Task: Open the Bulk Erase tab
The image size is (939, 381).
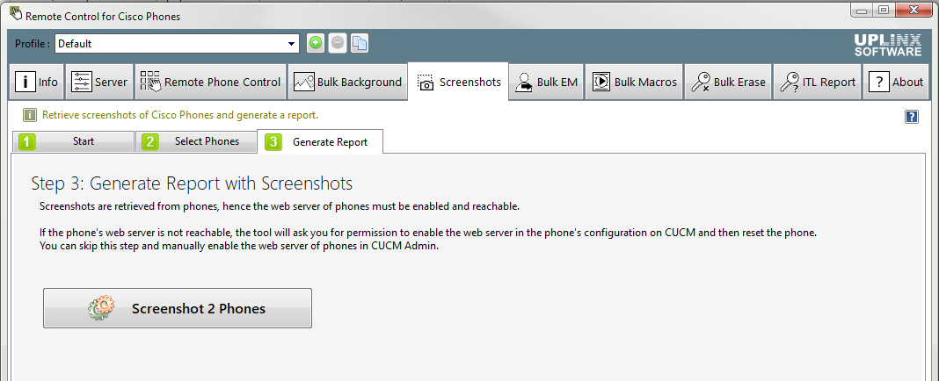Action: pyautogui.click(x=728, y=82)
